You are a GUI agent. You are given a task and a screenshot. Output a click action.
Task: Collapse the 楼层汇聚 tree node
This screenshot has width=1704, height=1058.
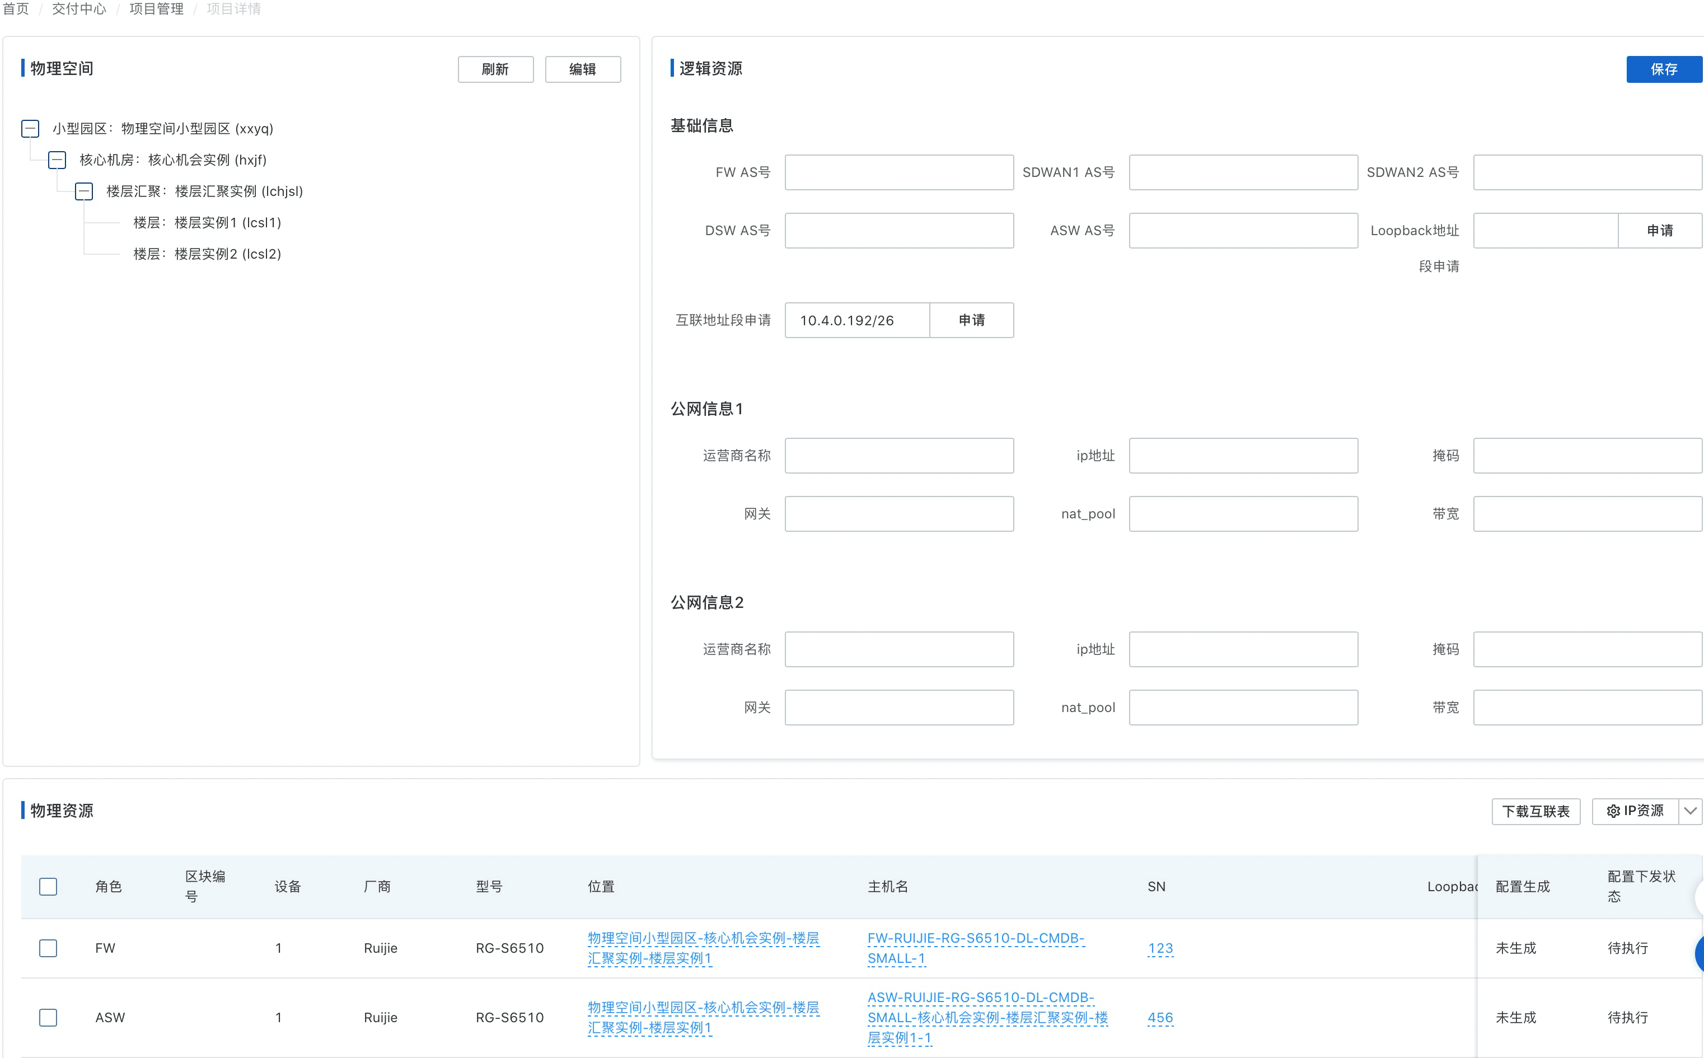(84, 191)
